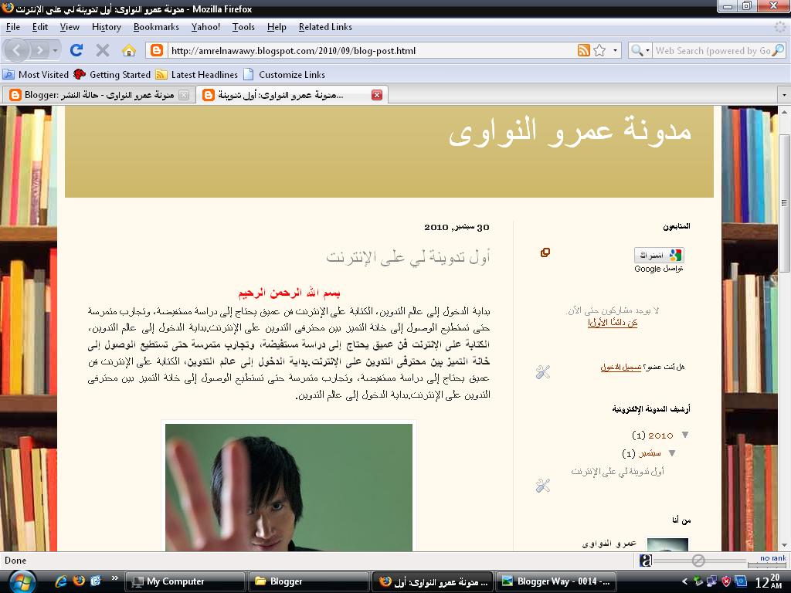Go back with the Back arrow button
Screen dimensions: 791x593
point(17,50)
